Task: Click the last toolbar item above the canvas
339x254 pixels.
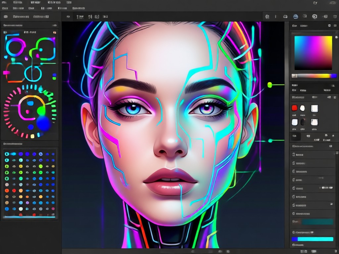Action: tap(105, 17)
